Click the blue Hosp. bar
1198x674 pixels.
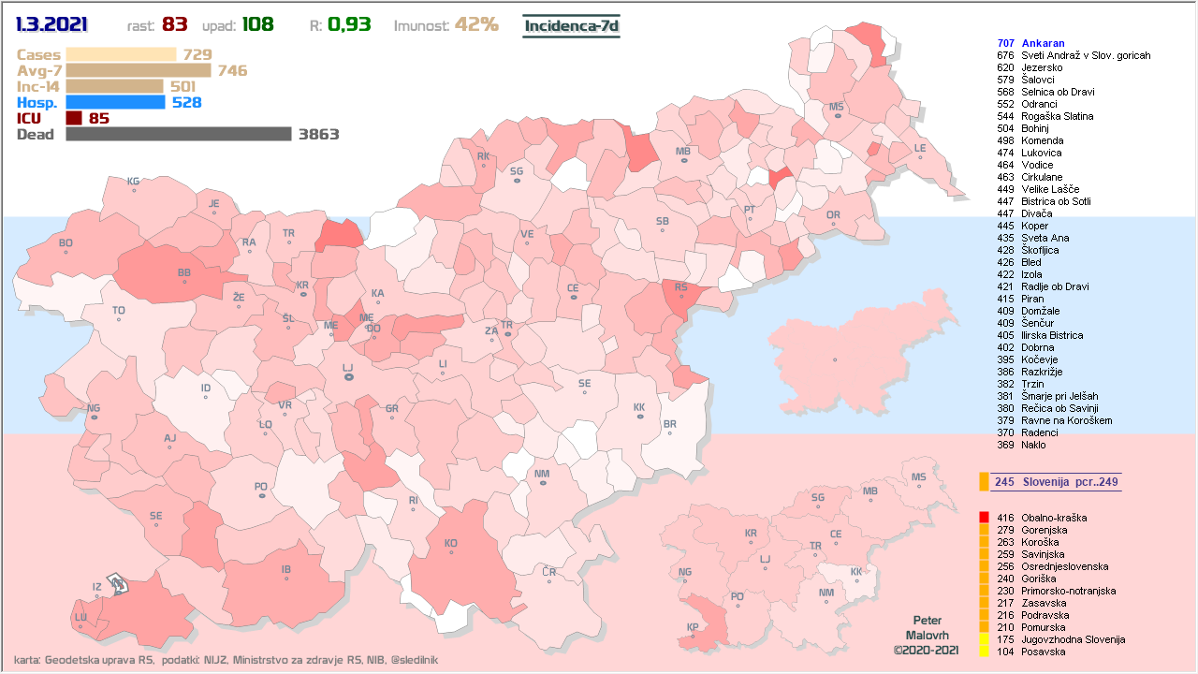pyautogui.click(x=117, y=102)
